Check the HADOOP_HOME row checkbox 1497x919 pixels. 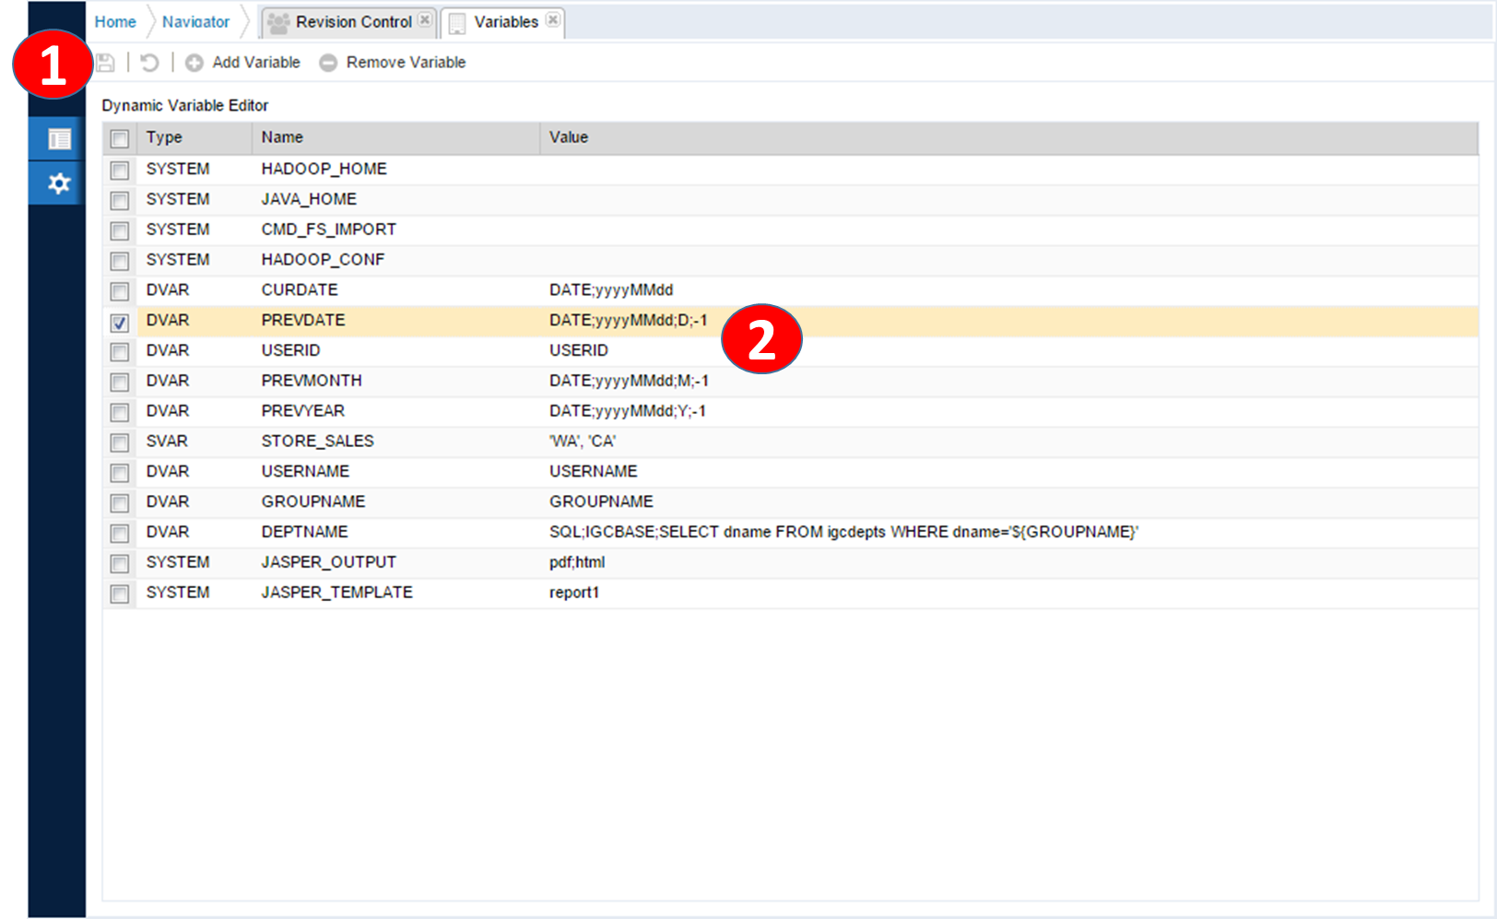(120, 171)
